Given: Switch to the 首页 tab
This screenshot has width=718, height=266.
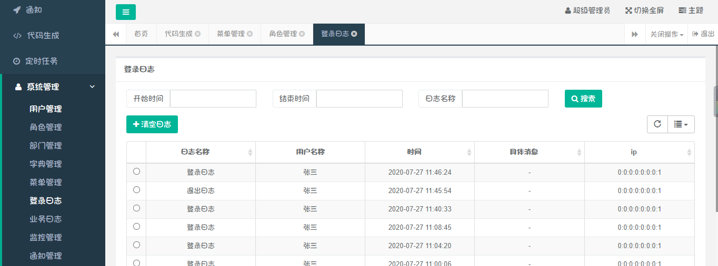Looking at the screenshot, I should coord(141,34).
